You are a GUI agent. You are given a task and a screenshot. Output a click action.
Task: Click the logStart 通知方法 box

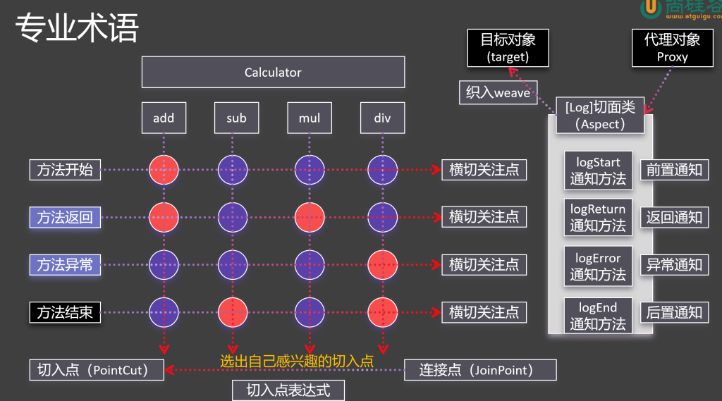(598, 171)
